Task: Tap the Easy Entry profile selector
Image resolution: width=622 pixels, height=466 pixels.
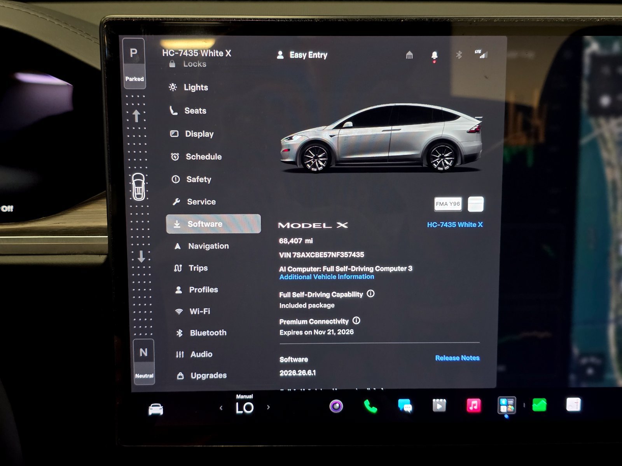Action: (302, 55)
